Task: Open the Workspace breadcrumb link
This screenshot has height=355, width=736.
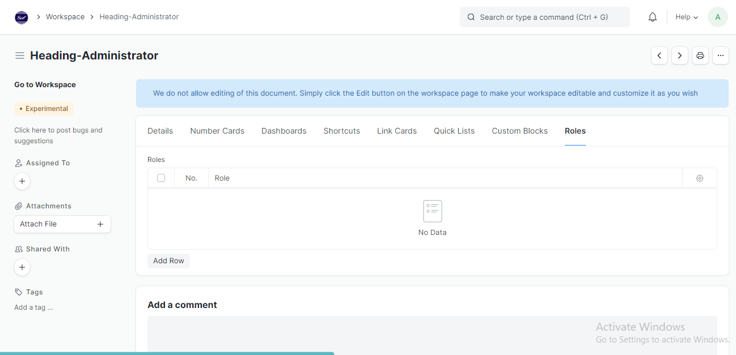Action: click(65, 17)
